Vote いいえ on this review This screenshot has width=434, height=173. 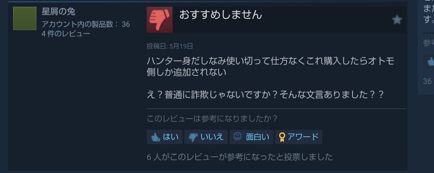click(x=206, y=137)
